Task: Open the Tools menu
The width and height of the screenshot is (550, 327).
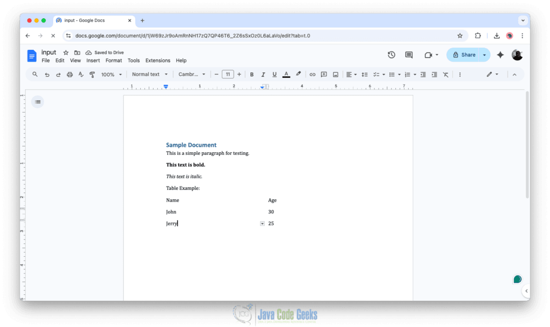Action: click(134, 61)
